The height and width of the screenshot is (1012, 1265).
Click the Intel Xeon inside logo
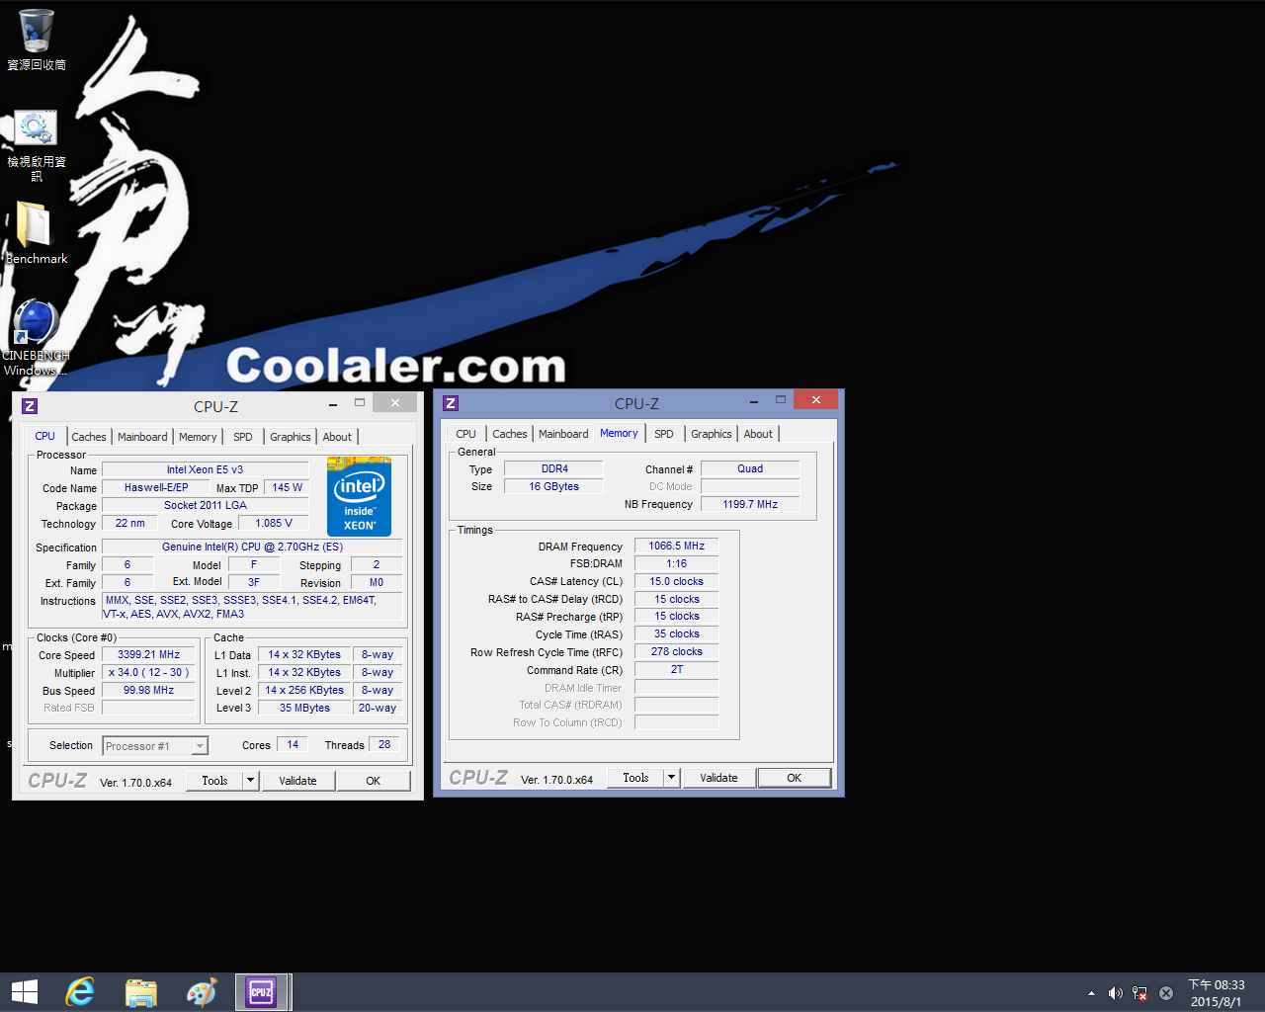pyautogui.click(x=359, y=496)
